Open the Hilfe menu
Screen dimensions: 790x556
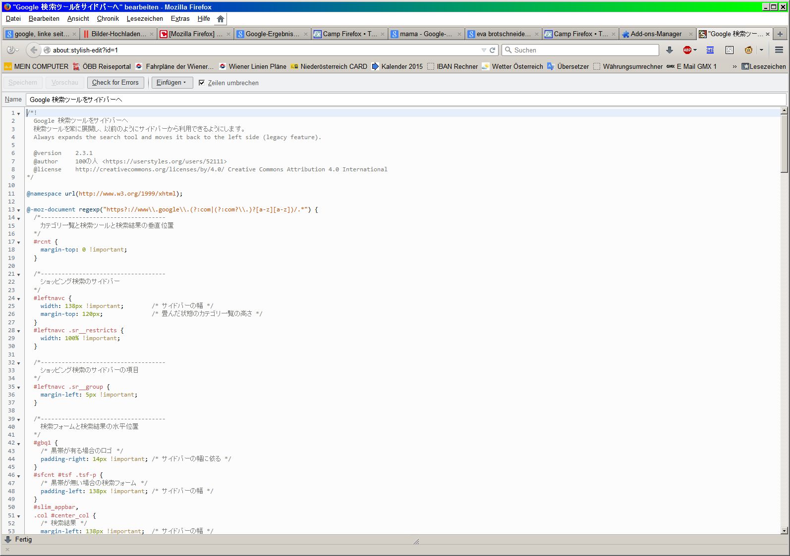click(204, 19)
